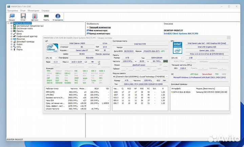The image size is (244, 147).
Task: Open the GPU #0 selector dropdown
Action: [177, 58]
